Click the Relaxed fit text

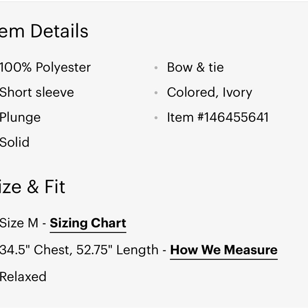(x=23, y=277)
